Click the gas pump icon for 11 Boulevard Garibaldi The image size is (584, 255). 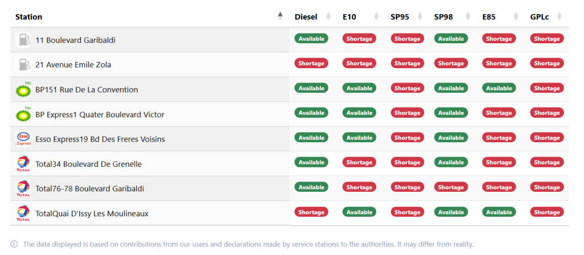23,40
